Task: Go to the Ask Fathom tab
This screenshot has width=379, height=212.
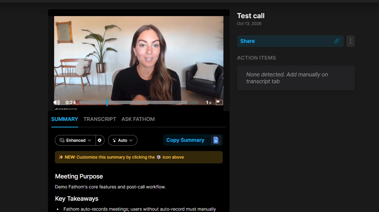Action: coord(138,119)
